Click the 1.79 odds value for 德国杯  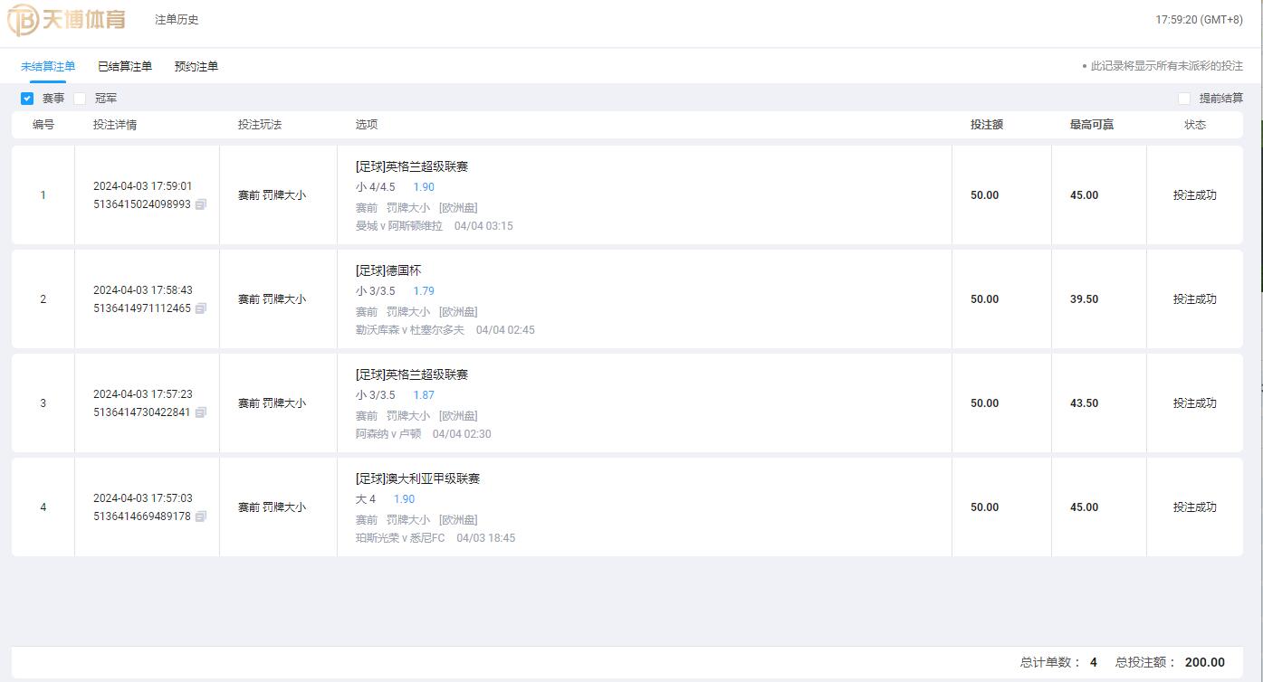(x=424, y=291)
